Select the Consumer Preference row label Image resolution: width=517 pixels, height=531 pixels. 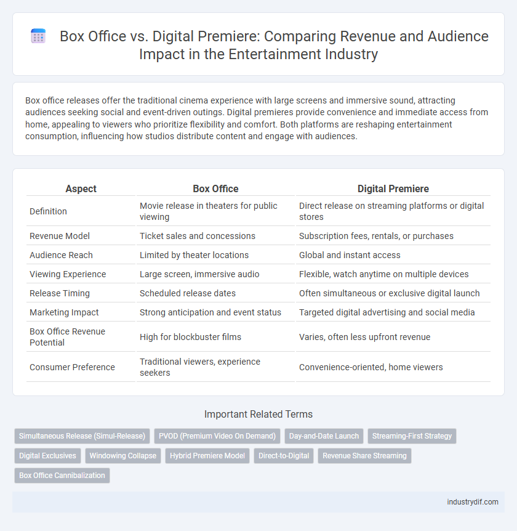click(x=72, y=367)
